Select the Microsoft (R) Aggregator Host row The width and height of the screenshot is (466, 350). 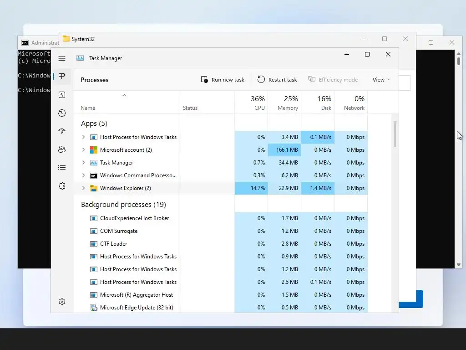pos(221,295)
